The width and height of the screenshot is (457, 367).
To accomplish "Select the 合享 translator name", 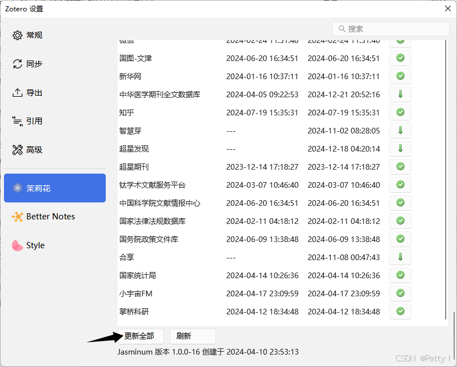I will [127, 257].
